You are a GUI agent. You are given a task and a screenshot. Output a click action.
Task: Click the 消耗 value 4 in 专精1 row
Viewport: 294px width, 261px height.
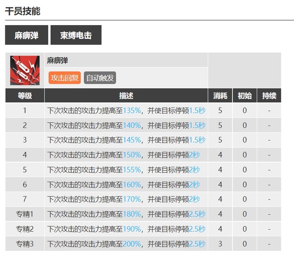coord(220,214)
